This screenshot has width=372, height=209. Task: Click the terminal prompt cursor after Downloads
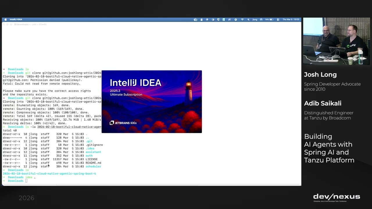click(x=26, y=181)
